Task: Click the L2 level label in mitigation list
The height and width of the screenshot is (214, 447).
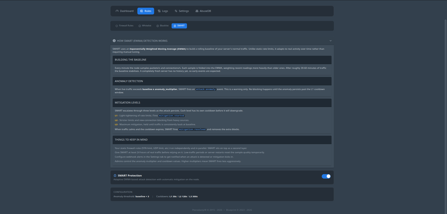Action: coord(116,120)
